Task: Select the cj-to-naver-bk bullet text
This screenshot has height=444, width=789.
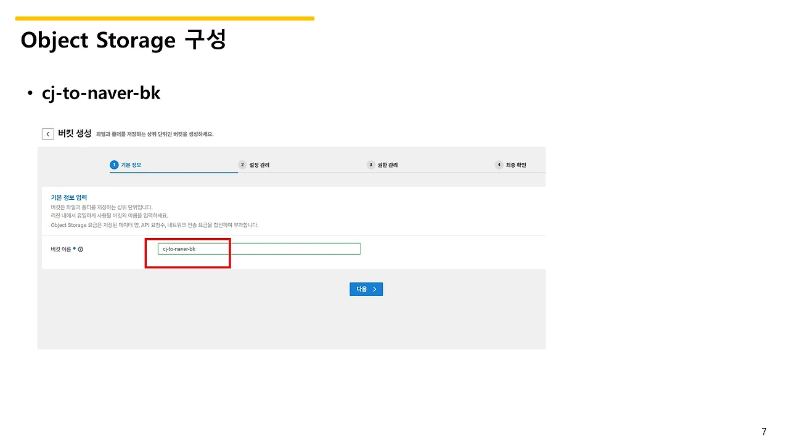Action: [101, 93]
